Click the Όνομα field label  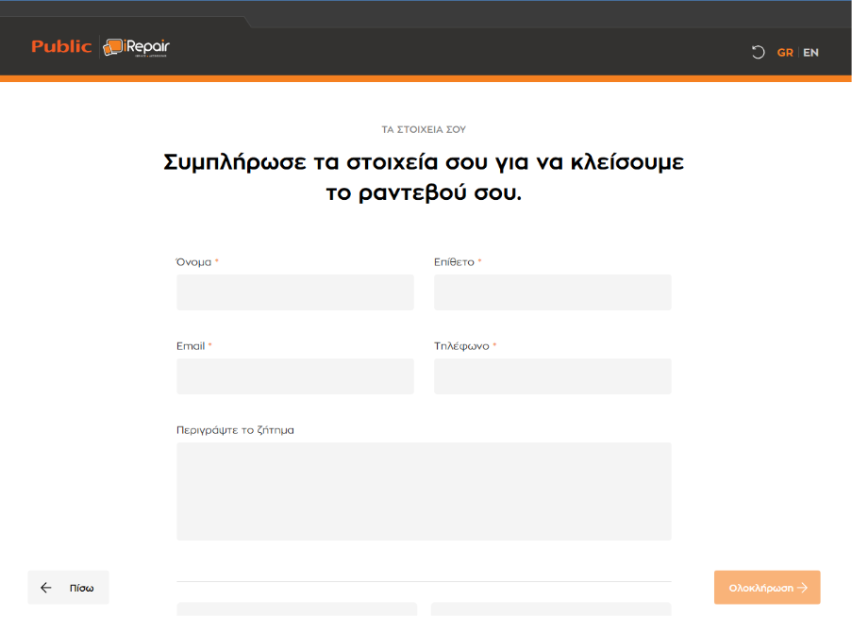tap(193, 262)
